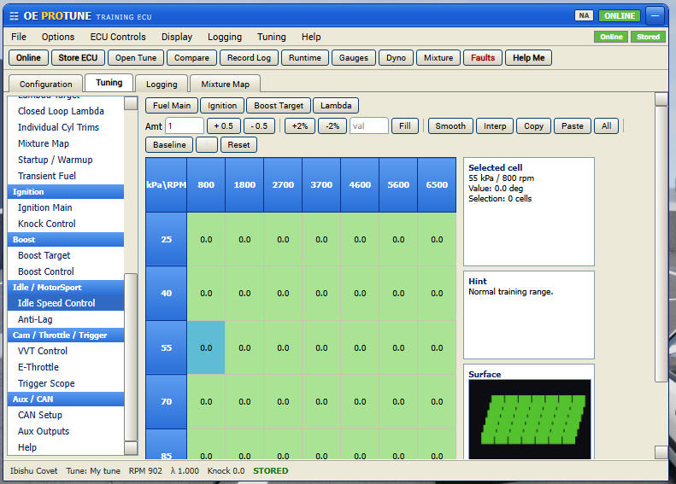Toggle the Online toolbar button

point(28,58)
